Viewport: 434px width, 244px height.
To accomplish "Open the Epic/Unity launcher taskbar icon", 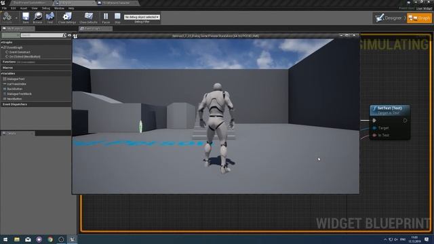I will click(x=61, y=239).
